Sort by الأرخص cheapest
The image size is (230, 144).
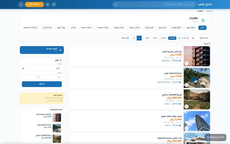point(163,38)
